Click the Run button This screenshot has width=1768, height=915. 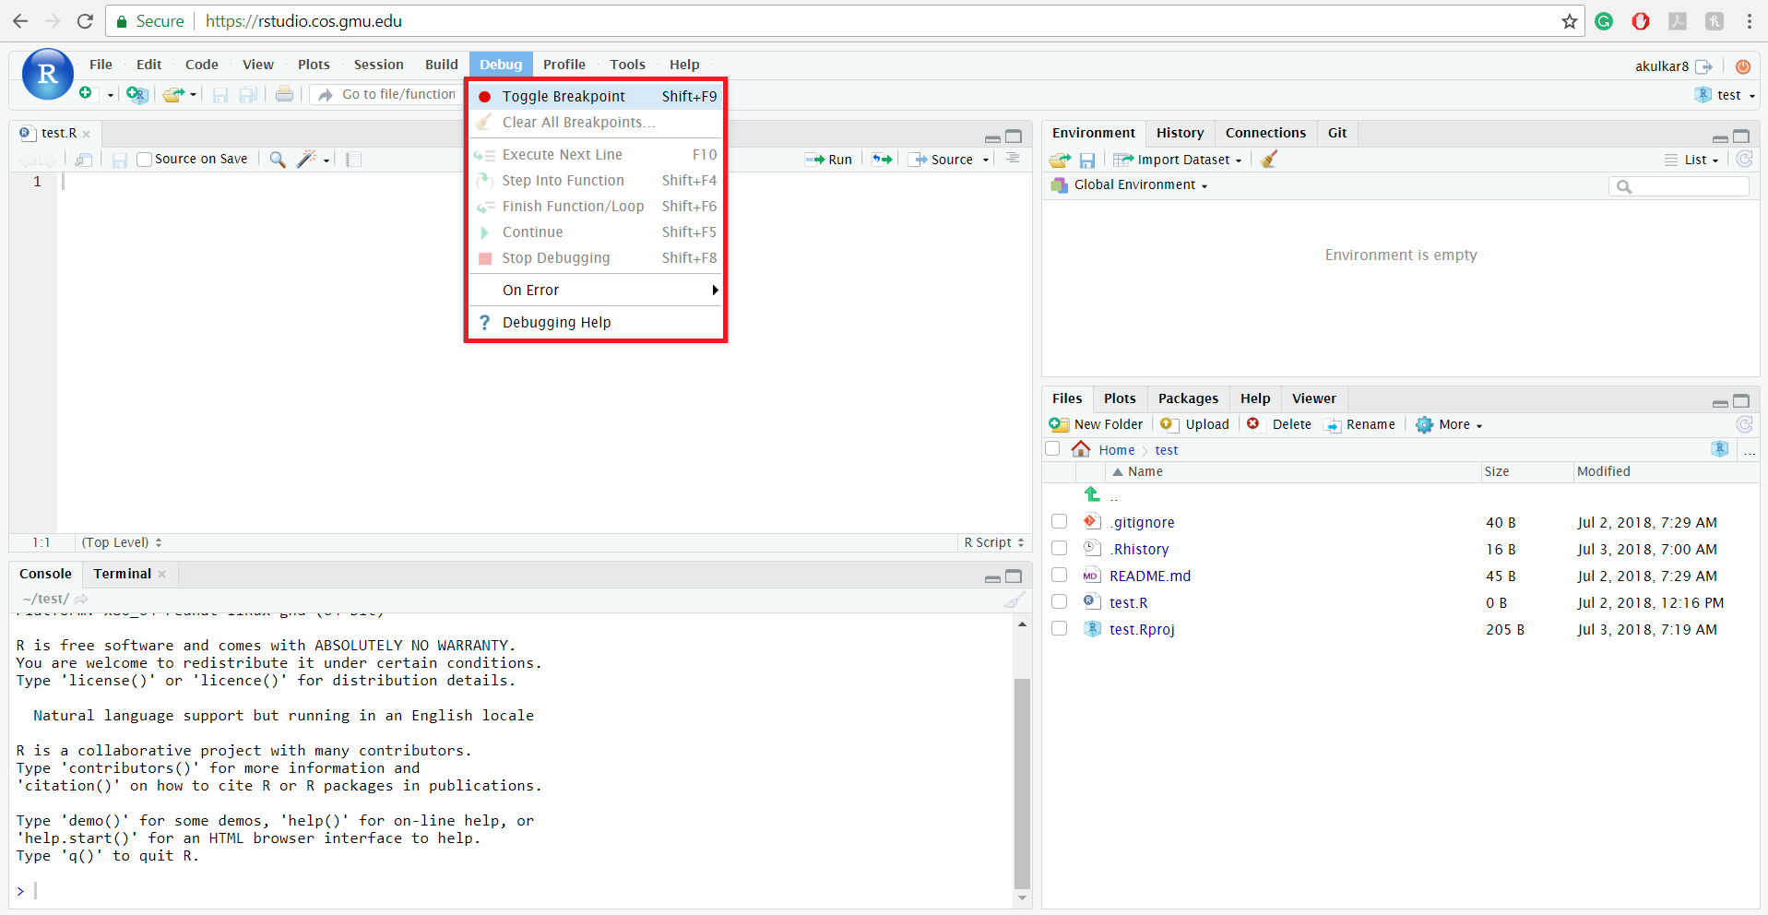pos(829,160)
